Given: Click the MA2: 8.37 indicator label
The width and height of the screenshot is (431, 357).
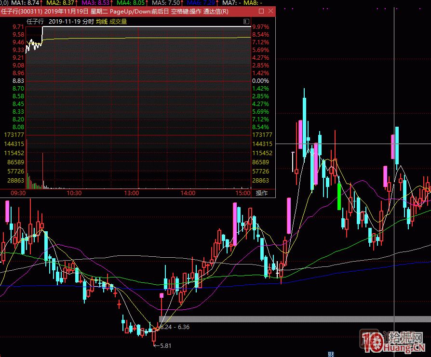Looking at the screenshot, I should [x=60, y=3].
